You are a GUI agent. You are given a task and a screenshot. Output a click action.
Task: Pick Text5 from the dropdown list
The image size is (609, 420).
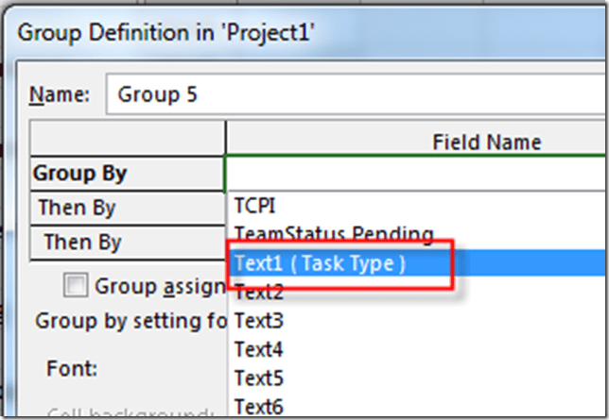tap(258, 378)
